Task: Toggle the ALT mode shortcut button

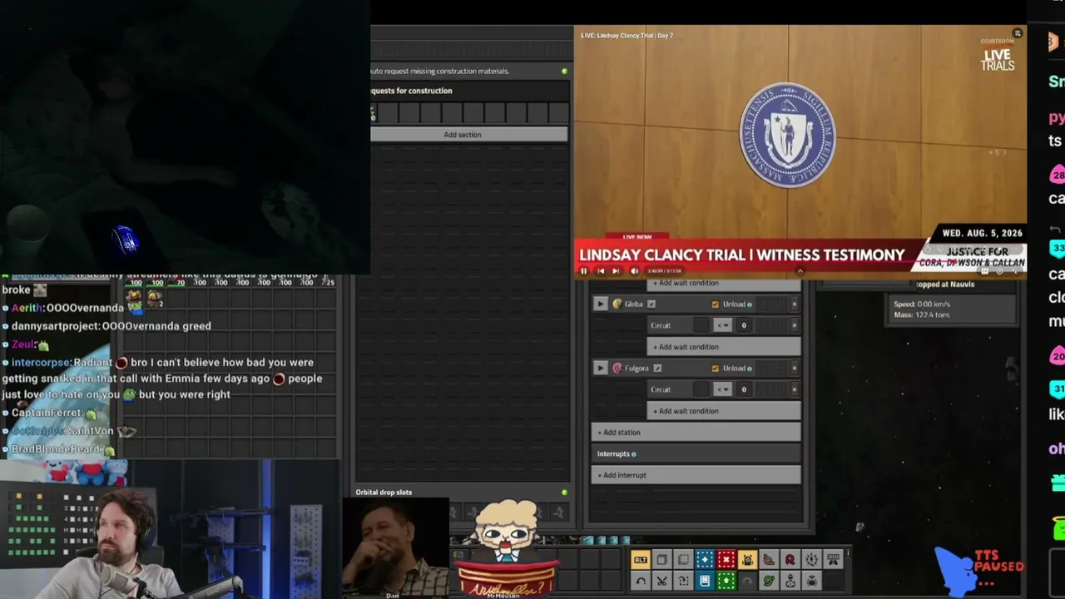Action: [x=641, y=560]
